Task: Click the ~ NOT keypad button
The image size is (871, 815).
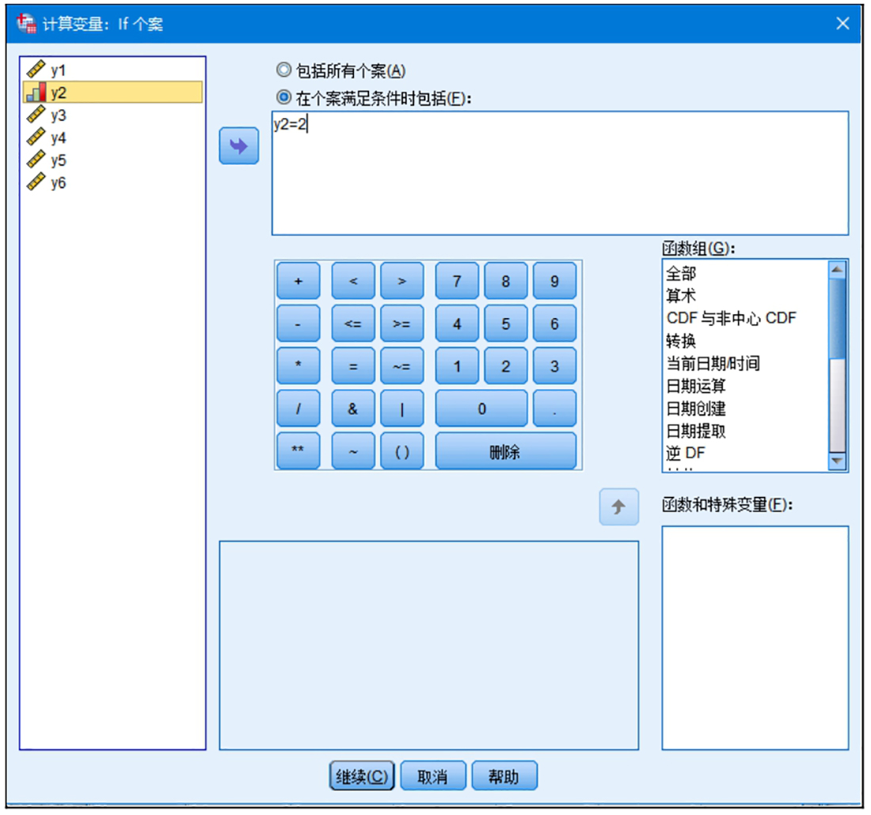Action: 353,451
